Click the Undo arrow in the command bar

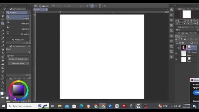[x=53, y=6]
